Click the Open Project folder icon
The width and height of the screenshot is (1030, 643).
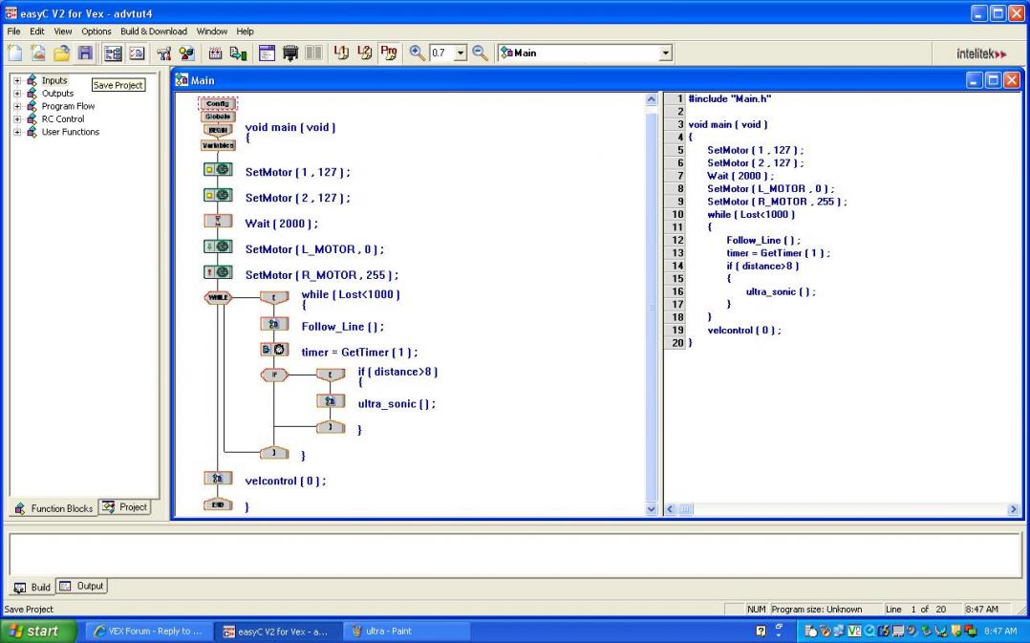[61, 54]
